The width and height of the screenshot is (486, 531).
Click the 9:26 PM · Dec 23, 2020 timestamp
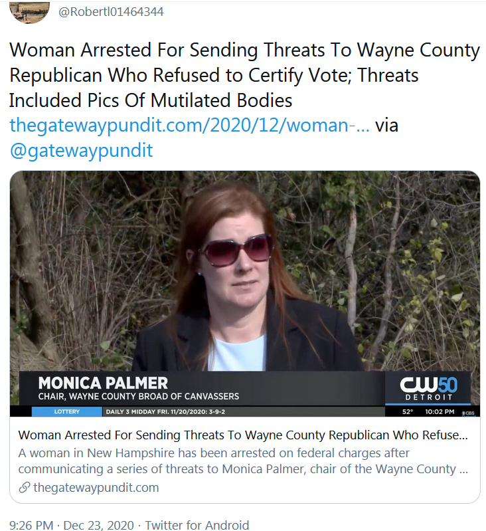(x=71, y=525)
